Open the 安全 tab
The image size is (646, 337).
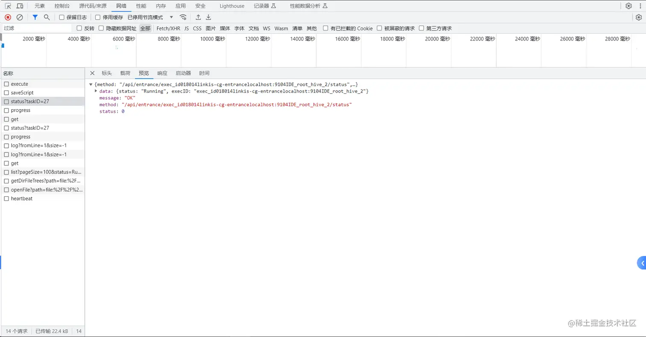pos(200,6)
